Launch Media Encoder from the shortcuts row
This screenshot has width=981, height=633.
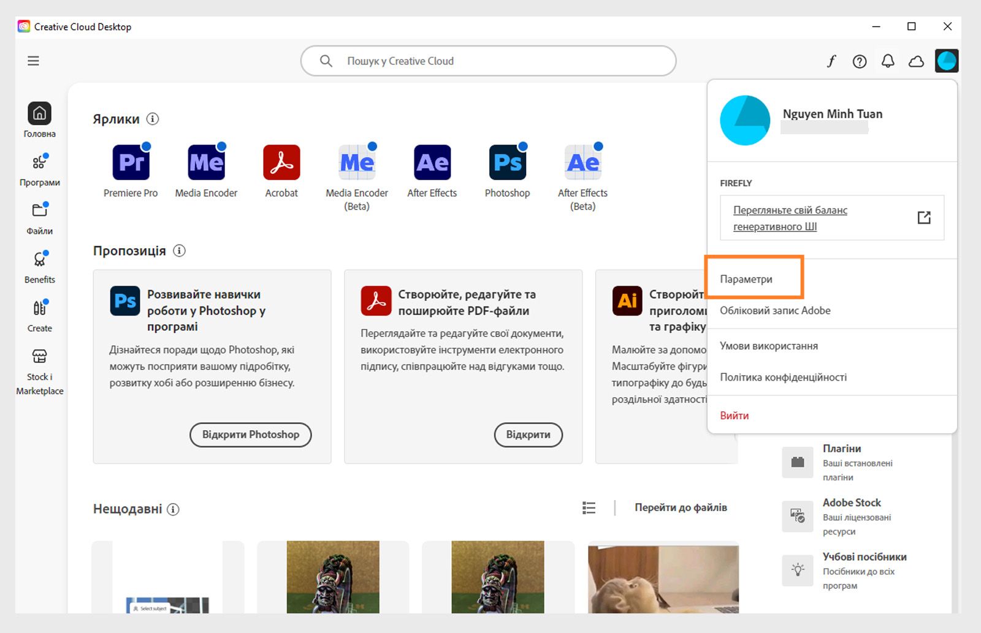coord(206,162)
